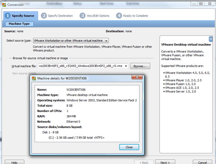Image resolution: width=216 pixels, height=164 pixels.
Task: Click the Back button
Action: click(144, 162)
